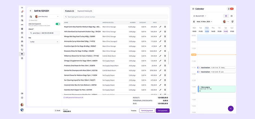Open the knowledge book icon in sidebar
Viewport: 255px width, 119px height.
[x=22, y=94]
